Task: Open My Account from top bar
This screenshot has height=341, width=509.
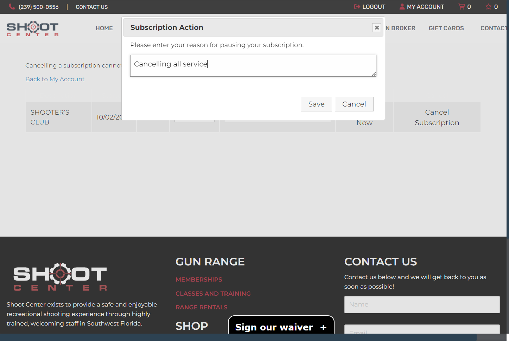Action: pos(422,7)
